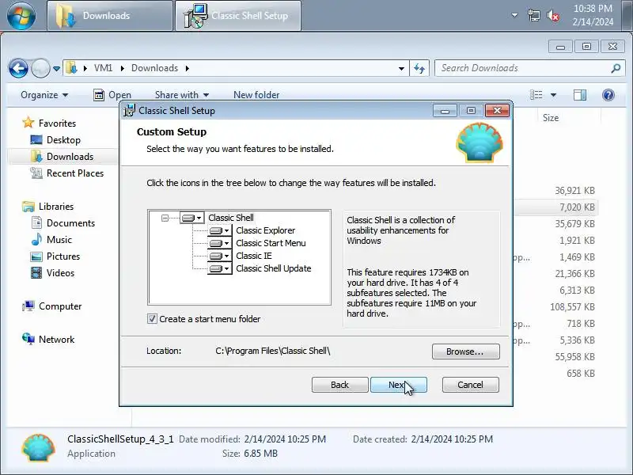The width and height of the screenshot is (633, 475).
Task: Click the Windows Start orb
Action: click(21, 16)
